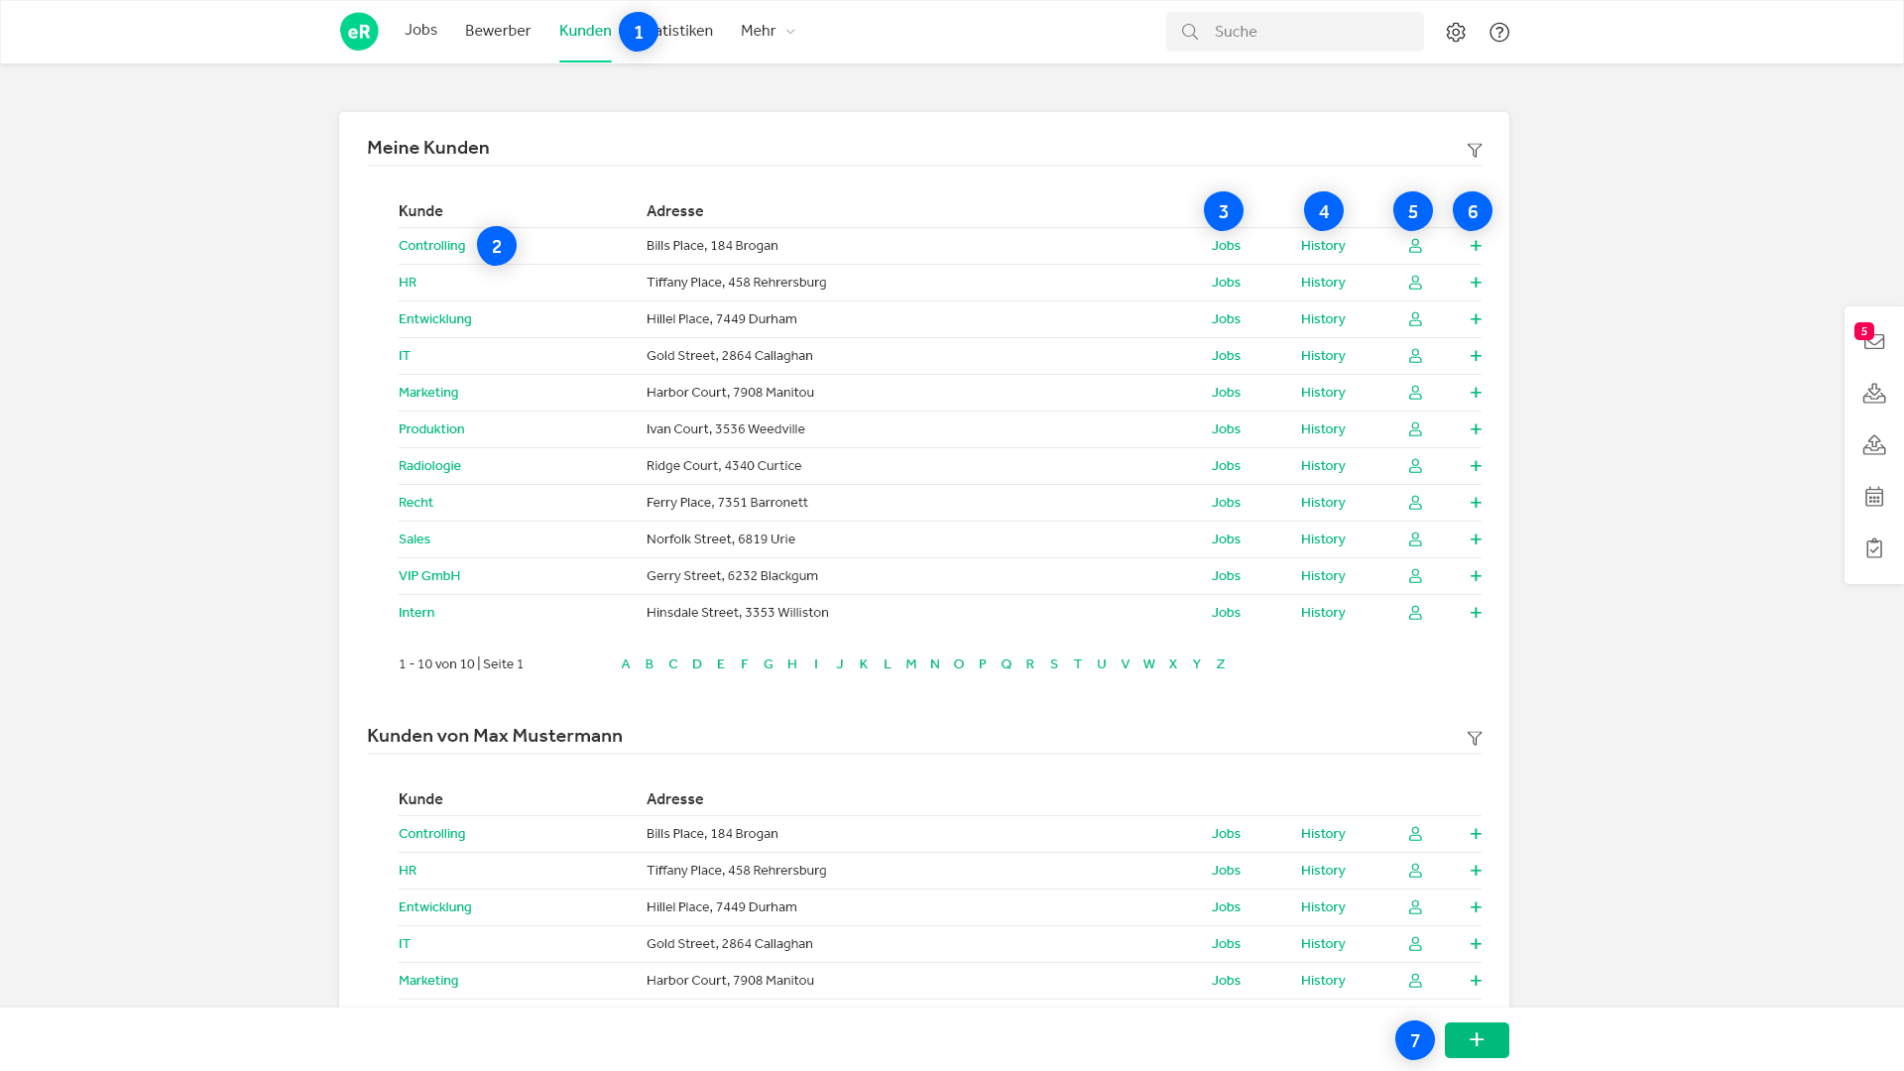Filter customers by letter M
This screenshot has width=1904, height=1071.
point(910,664)
